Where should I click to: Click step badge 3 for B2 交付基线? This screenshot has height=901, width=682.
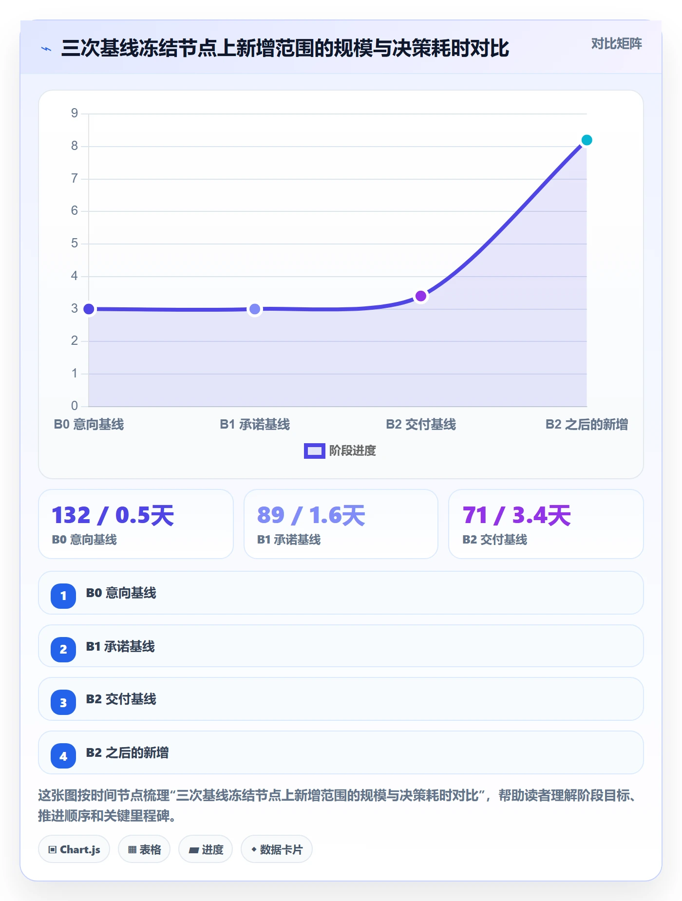click(63, 702)
